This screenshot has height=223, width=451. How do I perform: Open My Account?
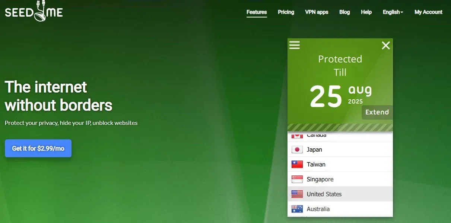tap(428, 12)
